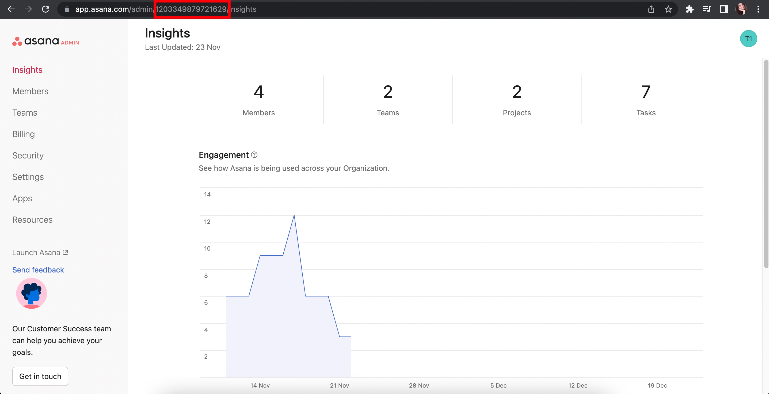Select Apps in admin sidebar
The image size is (769, 394).
(x=22, y=198)
